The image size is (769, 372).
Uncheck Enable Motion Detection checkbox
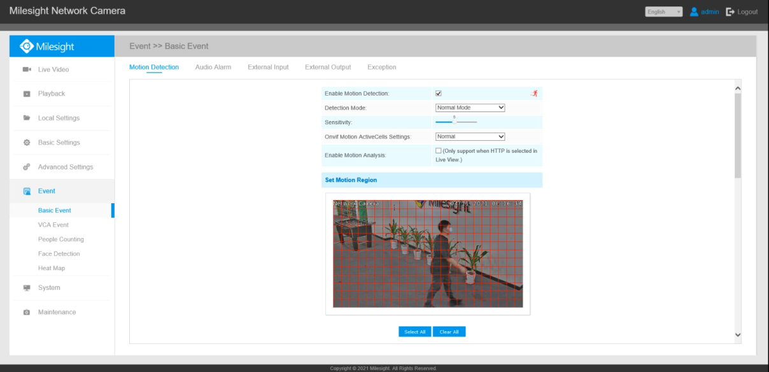pos(438,94)
